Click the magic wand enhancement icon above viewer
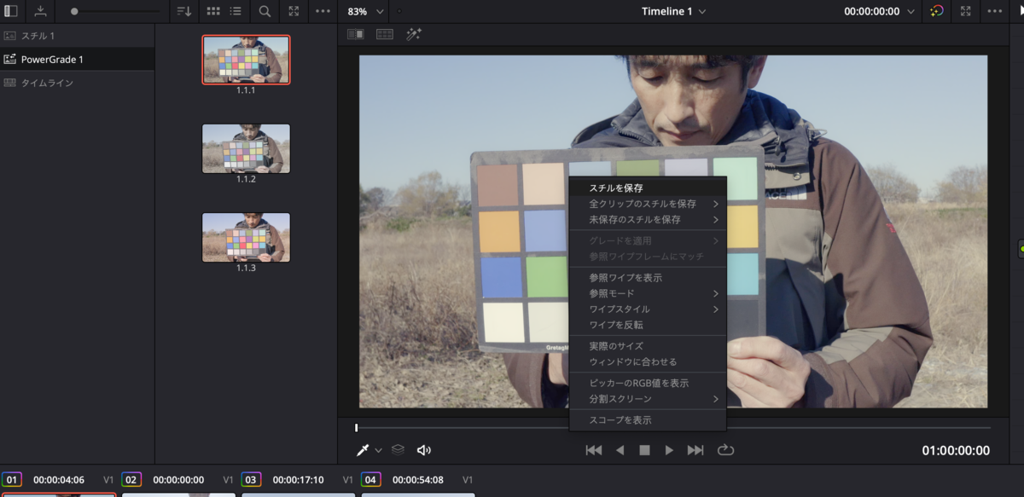 pos(416,34)
